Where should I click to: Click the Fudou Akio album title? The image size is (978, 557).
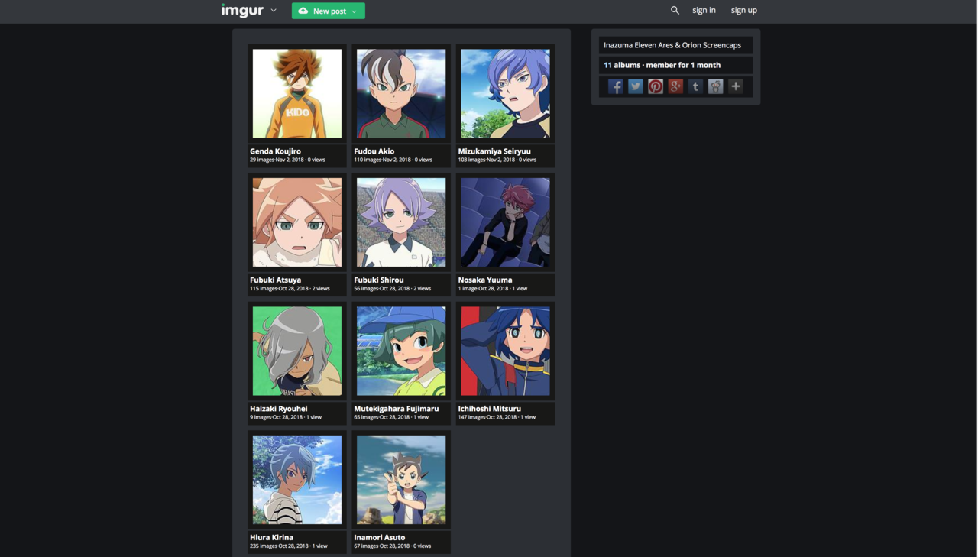(374, 151)
